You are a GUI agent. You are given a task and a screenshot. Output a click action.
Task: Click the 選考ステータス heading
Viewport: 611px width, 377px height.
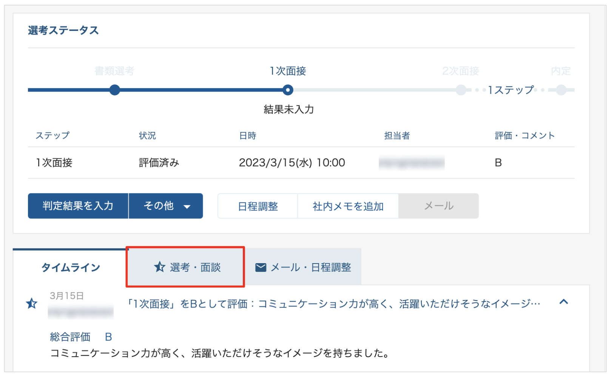(63, 31)
